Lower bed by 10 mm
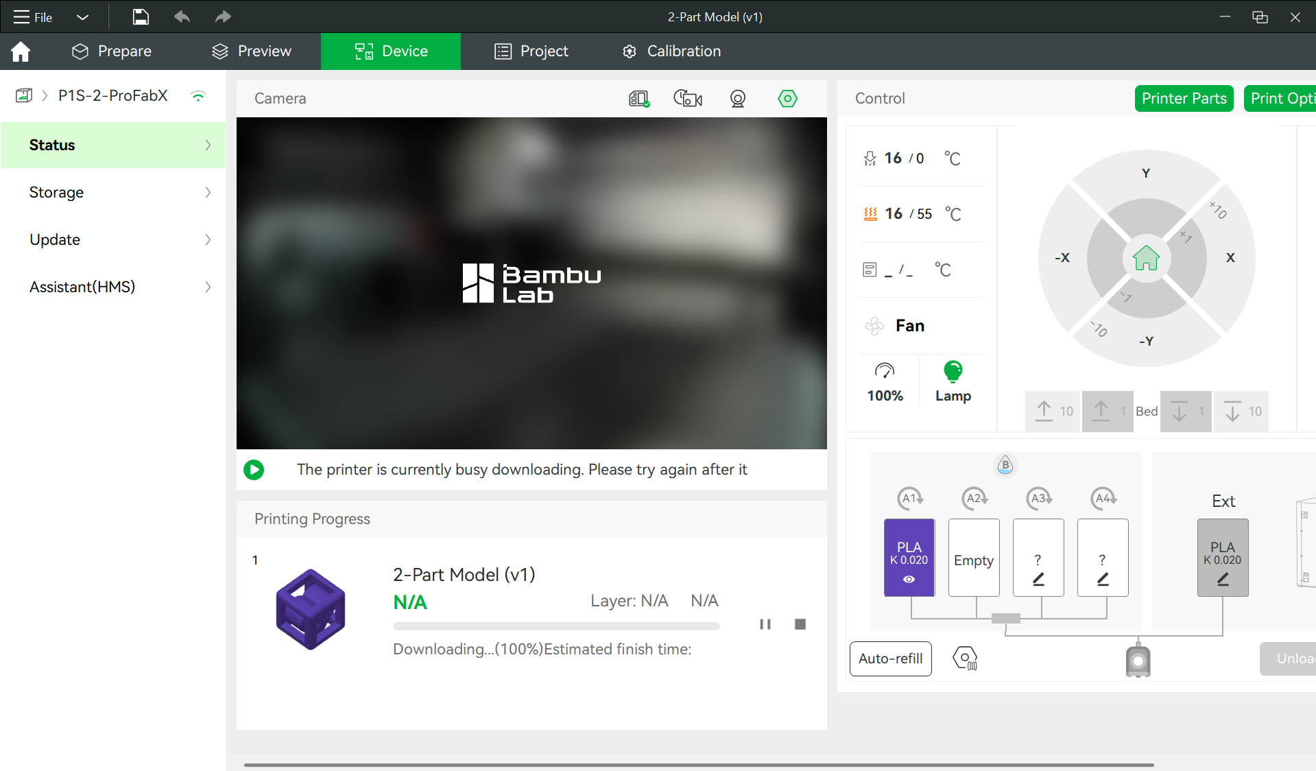This screenshot has width=1316, height=771. (x=1241, y=412)
